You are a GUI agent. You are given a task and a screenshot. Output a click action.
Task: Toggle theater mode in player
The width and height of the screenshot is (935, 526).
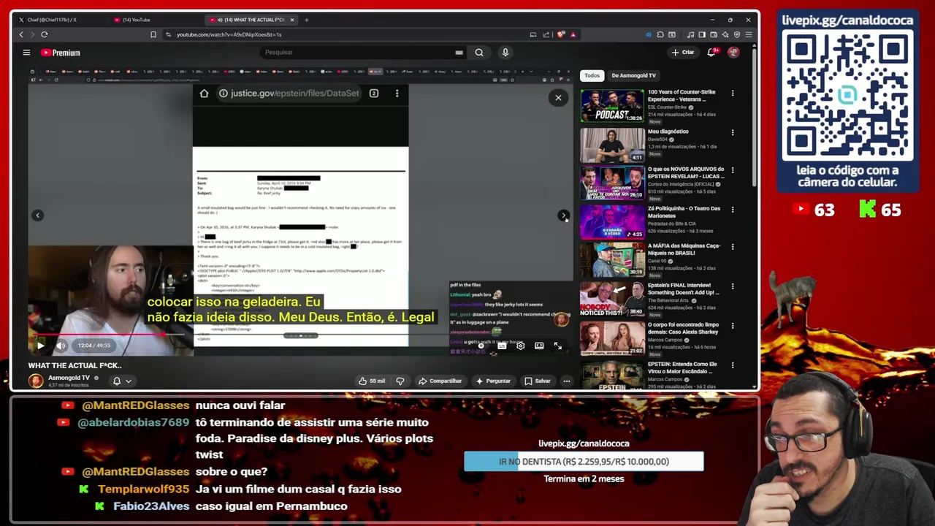pyautogui.click(x=539, y=346)
